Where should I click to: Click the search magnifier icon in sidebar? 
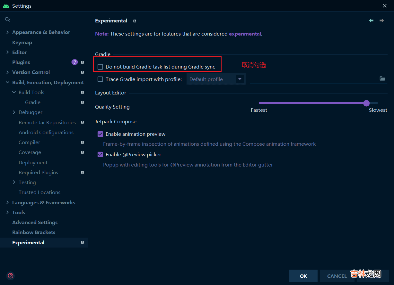click(x=7, y=20)
